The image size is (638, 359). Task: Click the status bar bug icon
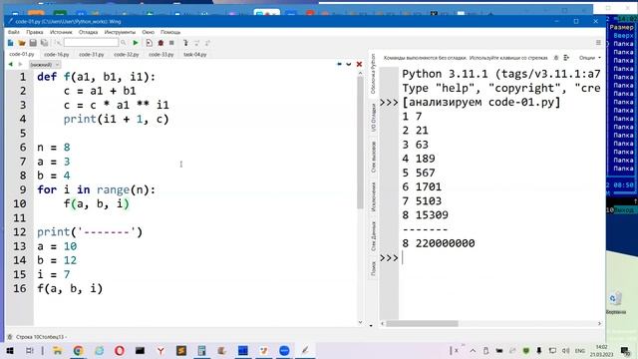coord(10,337)
